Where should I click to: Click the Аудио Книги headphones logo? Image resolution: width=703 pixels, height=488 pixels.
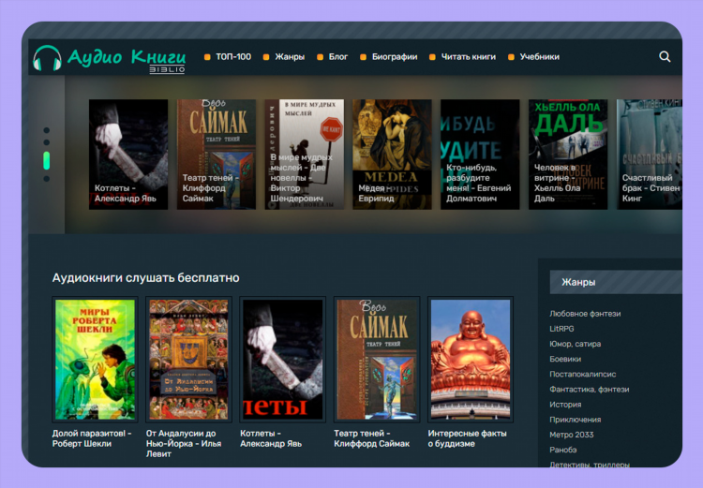109,59
